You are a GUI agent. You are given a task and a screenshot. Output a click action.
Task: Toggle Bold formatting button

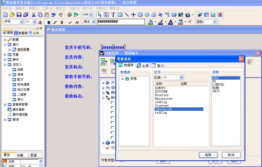[x=49, y=22]
